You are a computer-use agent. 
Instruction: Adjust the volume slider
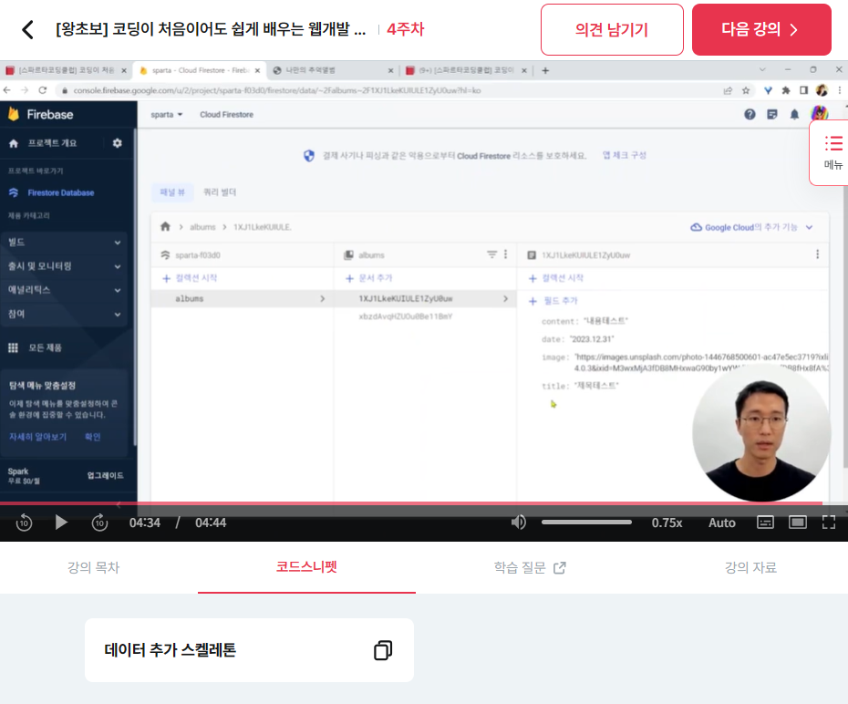click(586, 523)
